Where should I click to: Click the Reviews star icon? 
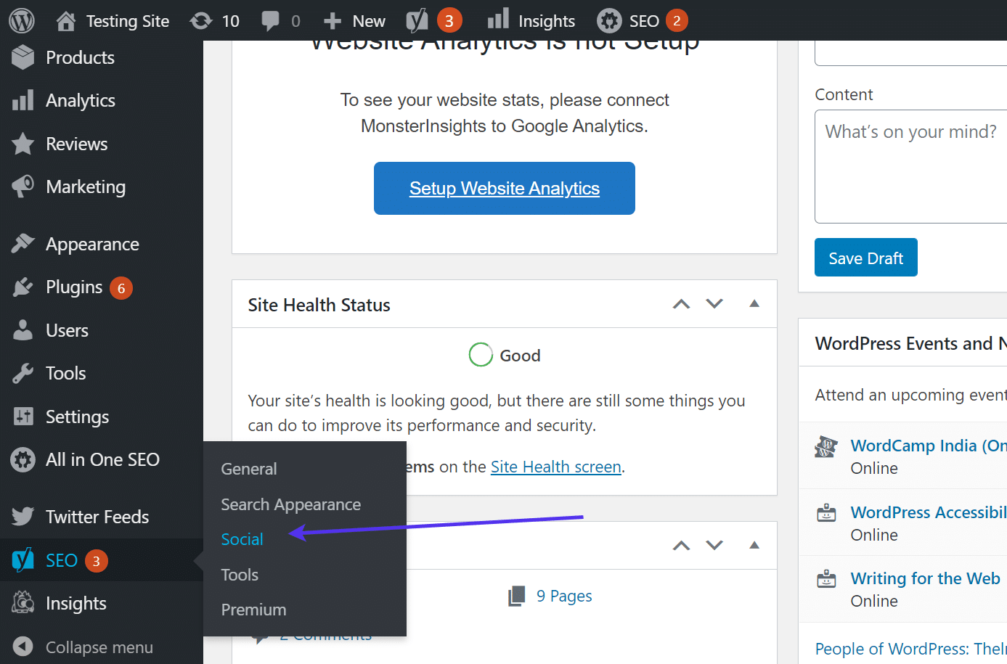click(20, 144)
